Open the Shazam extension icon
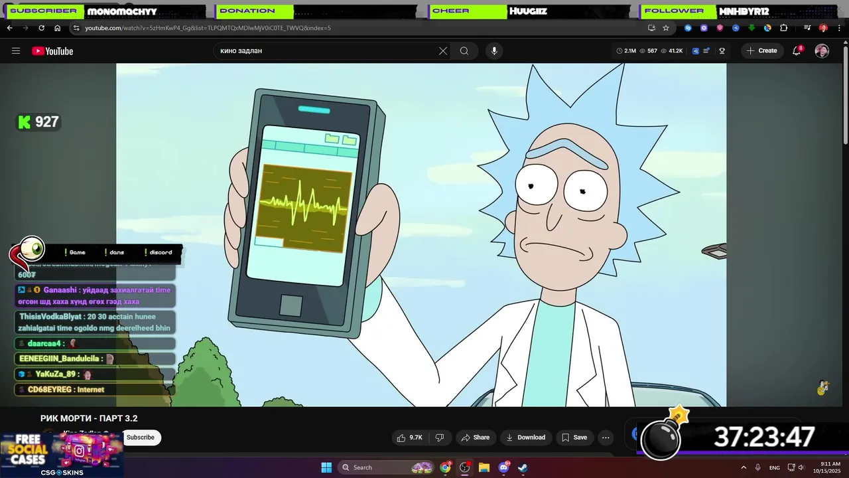The width and height of the screenshot is (849, 478). [688, 28]
